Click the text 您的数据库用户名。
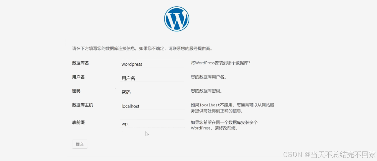This screenshot has height=161, width=377. pos(209,77)
